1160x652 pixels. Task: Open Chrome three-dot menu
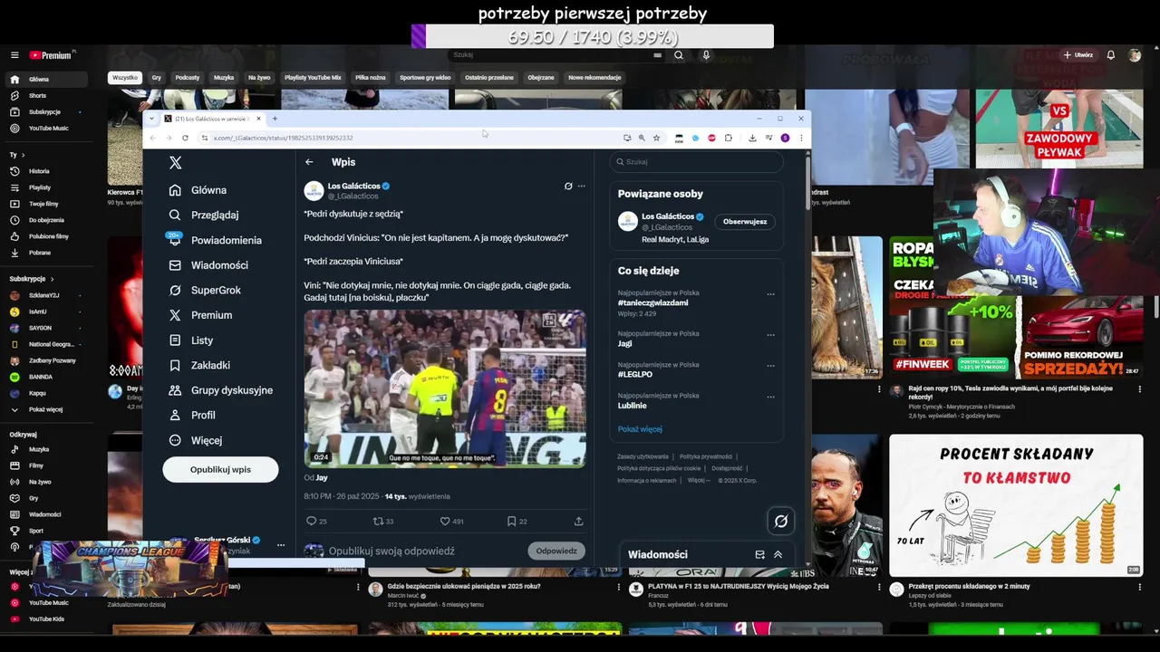(801, 138)
